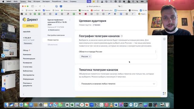Open the Справка menu
This screenshot has width=194, height=109.
tap(73, 2)
